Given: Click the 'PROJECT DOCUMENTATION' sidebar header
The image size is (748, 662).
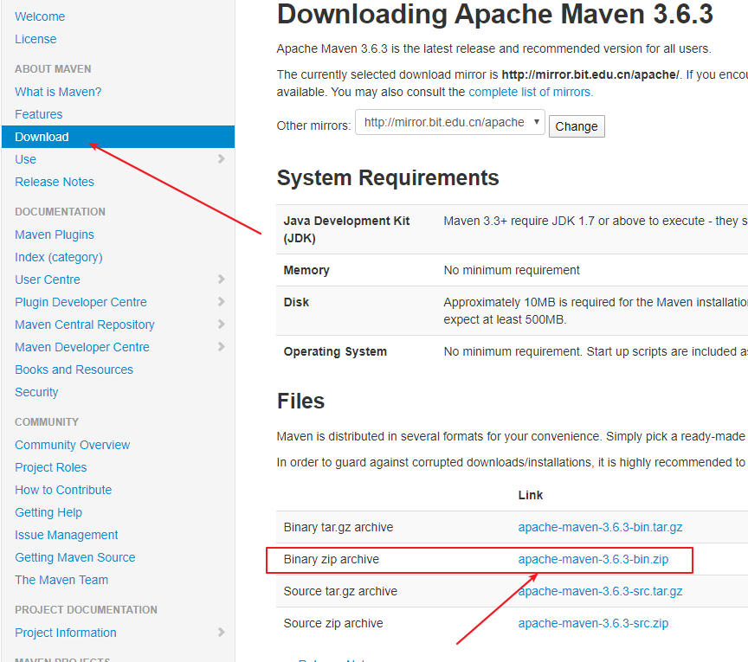Looking at the screenshot, I should tap(86, 610).
